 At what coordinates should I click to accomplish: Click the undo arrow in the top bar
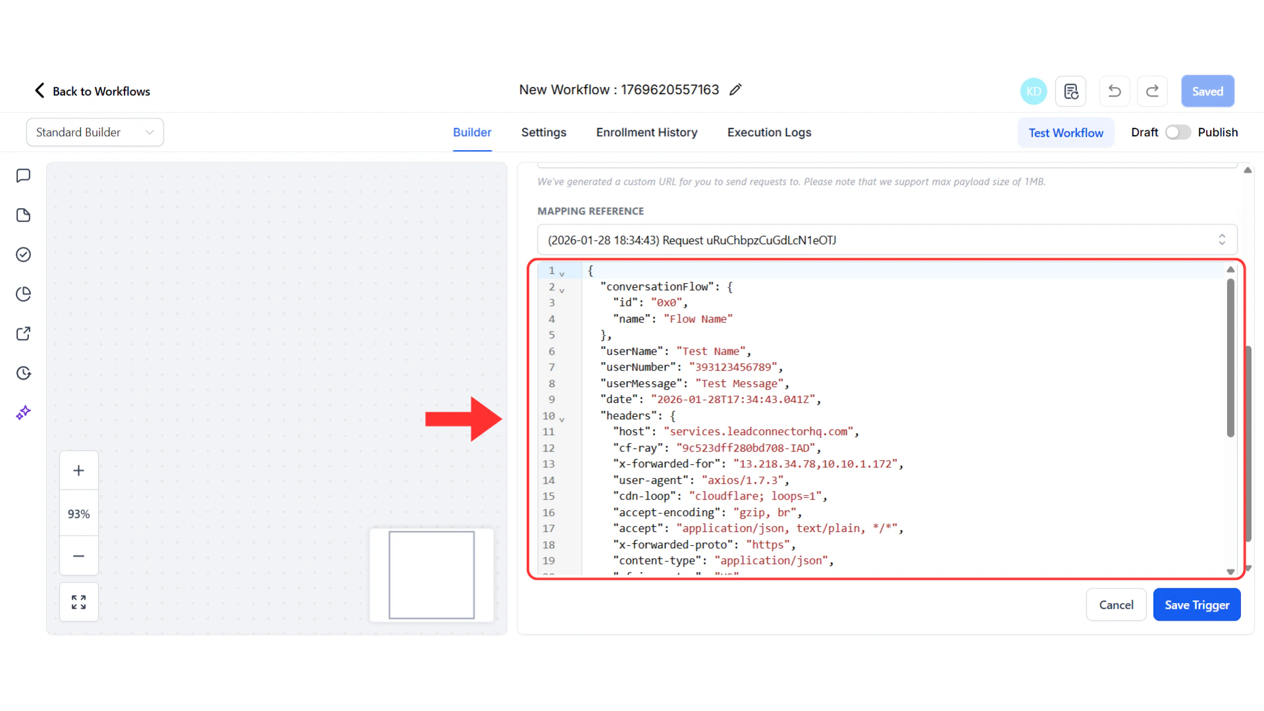coord(1114,91)
